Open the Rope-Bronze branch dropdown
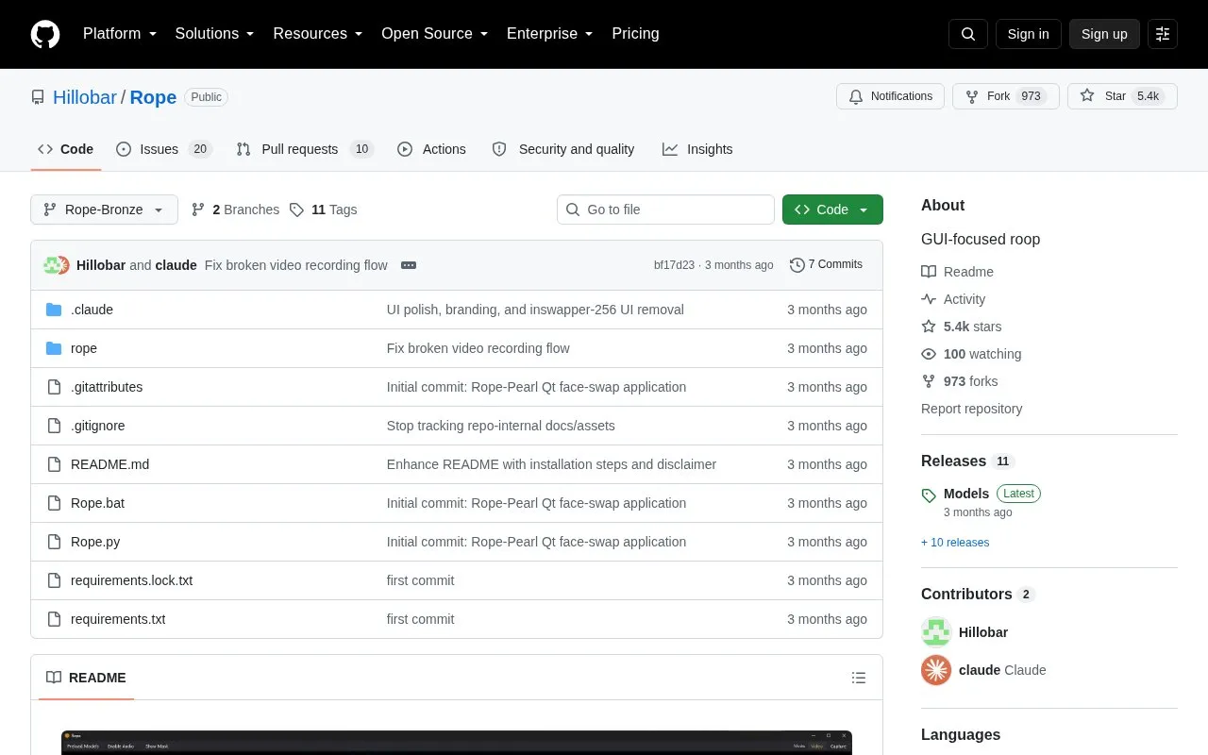This screenshot has height=755, width=1208. click(104, 210)
